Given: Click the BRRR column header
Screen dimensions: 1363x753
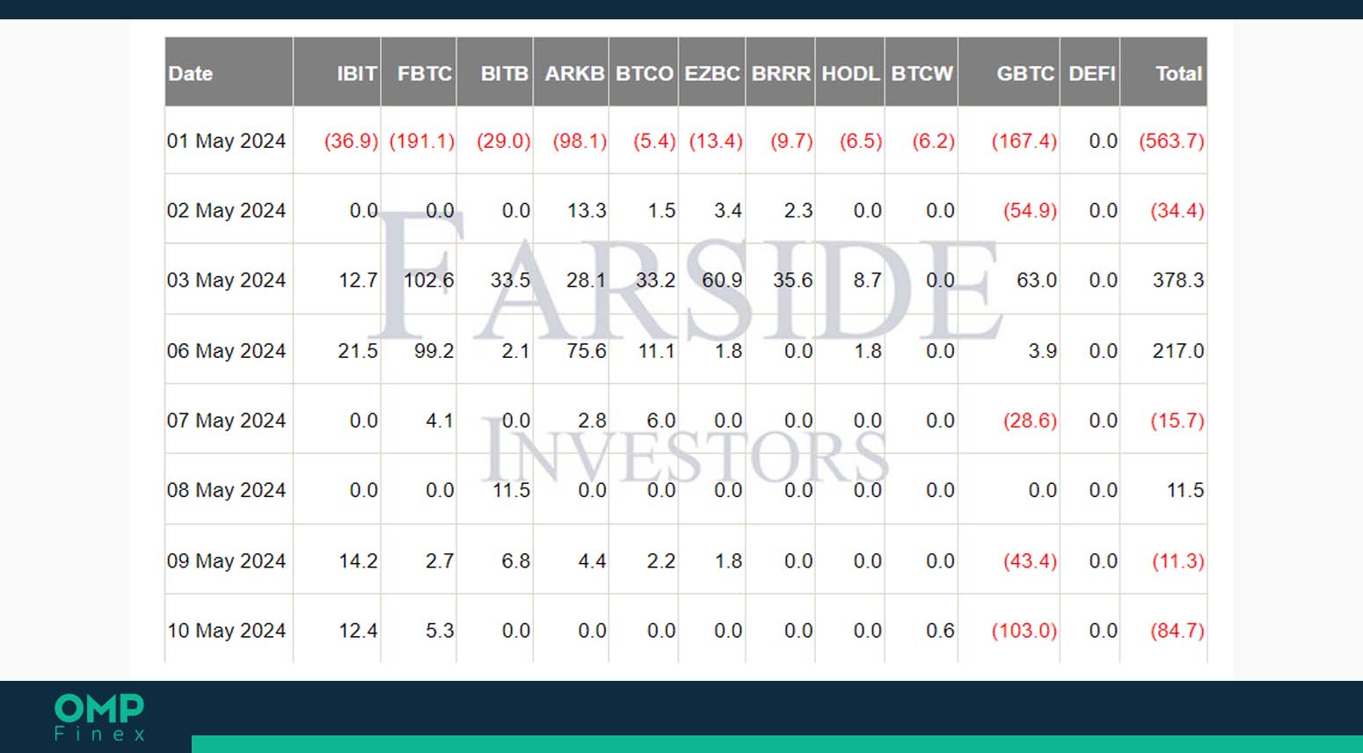Looking at the screenshot, I should point(781,73).
